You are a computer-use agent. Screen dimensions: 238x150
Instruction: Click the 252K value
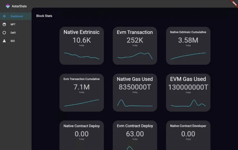[x=135, y=40]
